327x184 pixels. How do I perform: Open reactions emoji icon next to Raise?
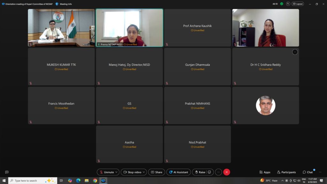click(x=209, y=172)
